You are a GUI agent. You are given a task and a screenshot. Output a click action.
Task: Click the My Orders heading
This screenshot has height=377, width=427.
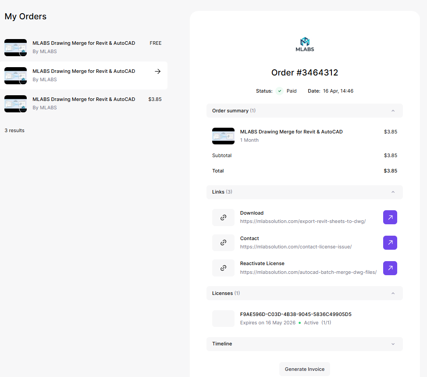[x=25, y=16]
